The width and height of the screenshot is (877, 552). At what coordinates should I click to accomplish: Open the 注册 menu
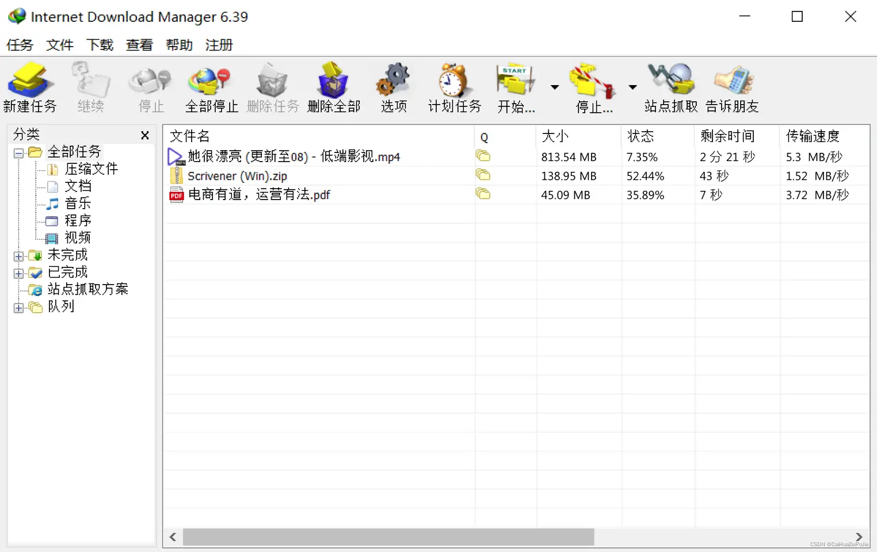coord(219,45)
